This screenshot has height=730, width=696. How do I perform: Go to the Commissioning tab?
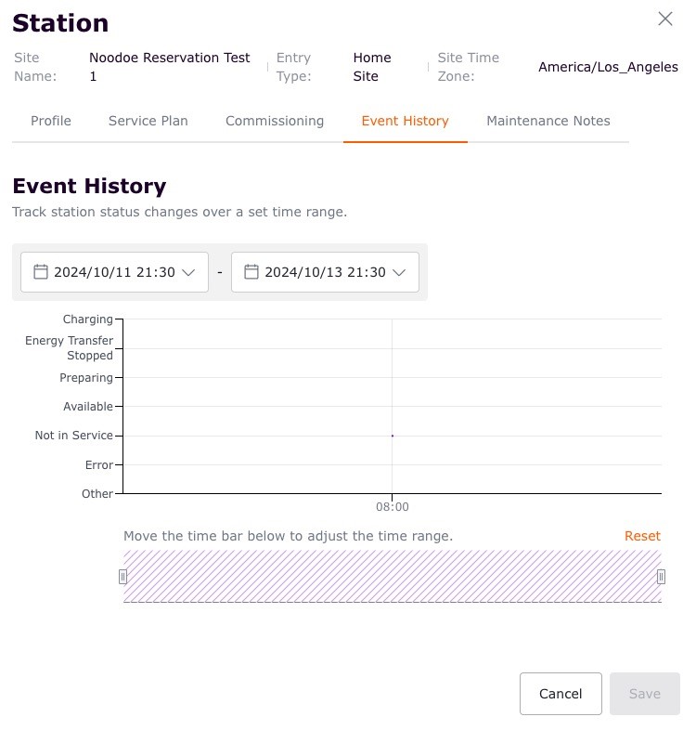[275, 121]
